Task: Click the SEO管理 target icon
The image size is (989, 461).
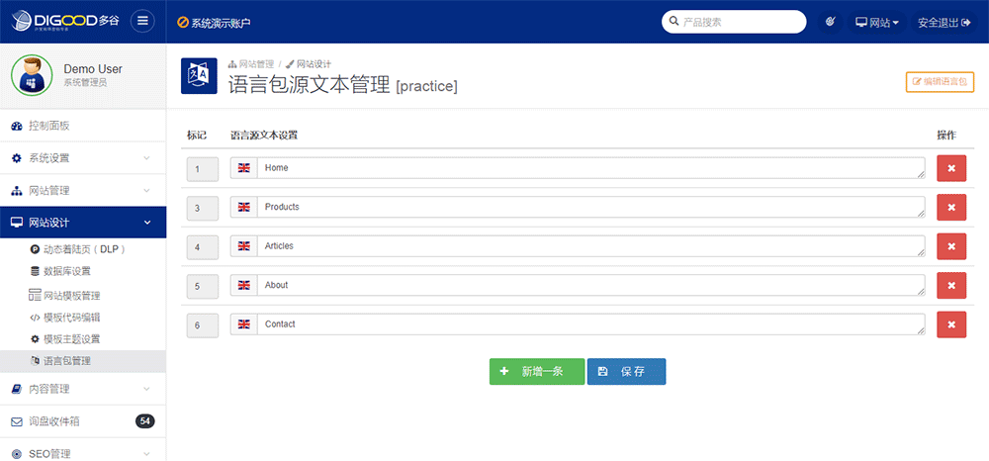Action: [x=17, y=454]
